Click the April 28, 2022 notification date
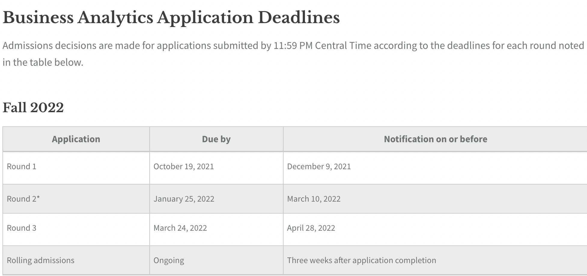Viewport: 587px width, 276px height. [311, 228]
